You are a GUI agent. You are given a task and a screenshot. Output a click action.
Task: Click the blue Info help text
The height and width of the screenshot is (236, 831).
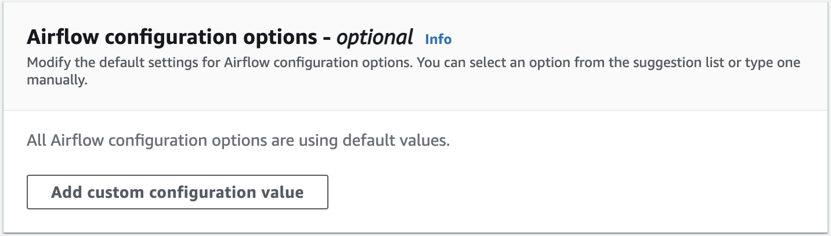(x=438, y=39)
